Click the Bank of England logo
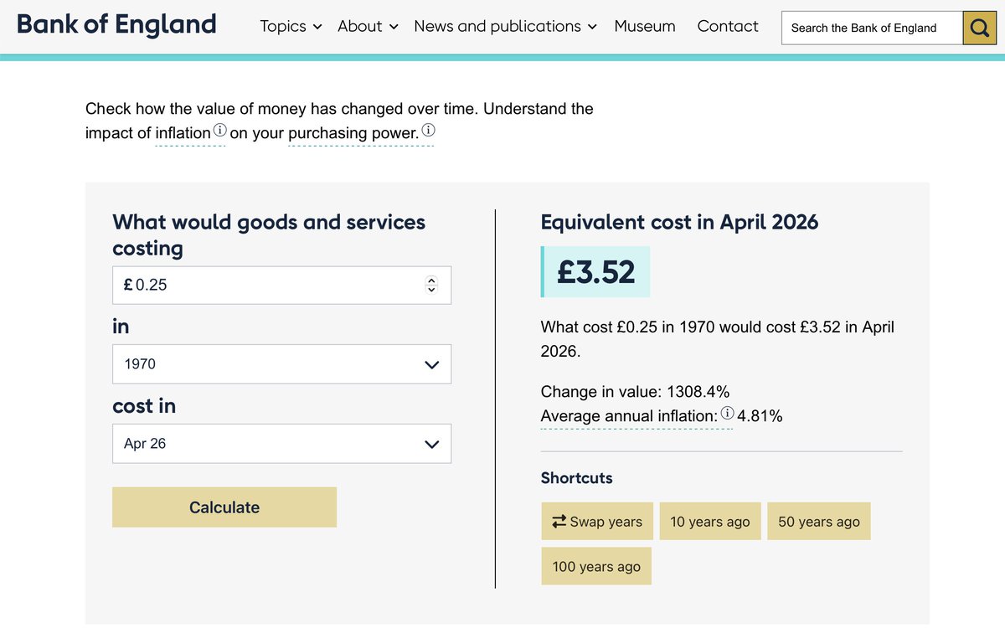The height and width of the screenshot is (628, 1005). coord(116,24)
